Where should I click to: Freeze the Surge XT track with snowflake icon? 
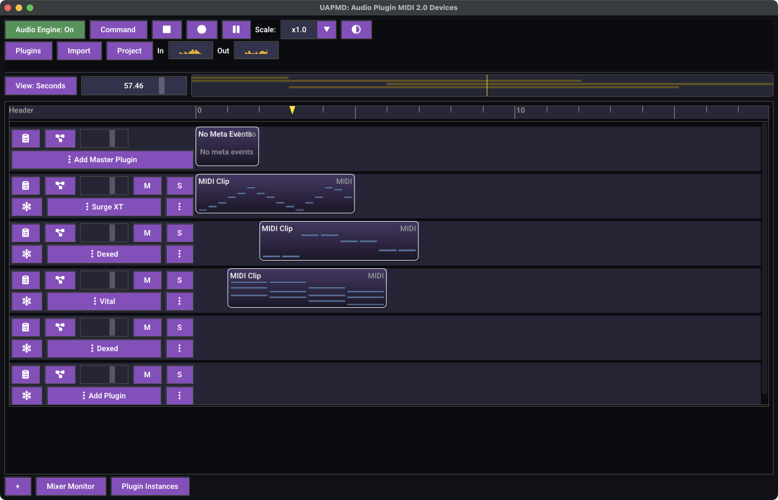27,207
